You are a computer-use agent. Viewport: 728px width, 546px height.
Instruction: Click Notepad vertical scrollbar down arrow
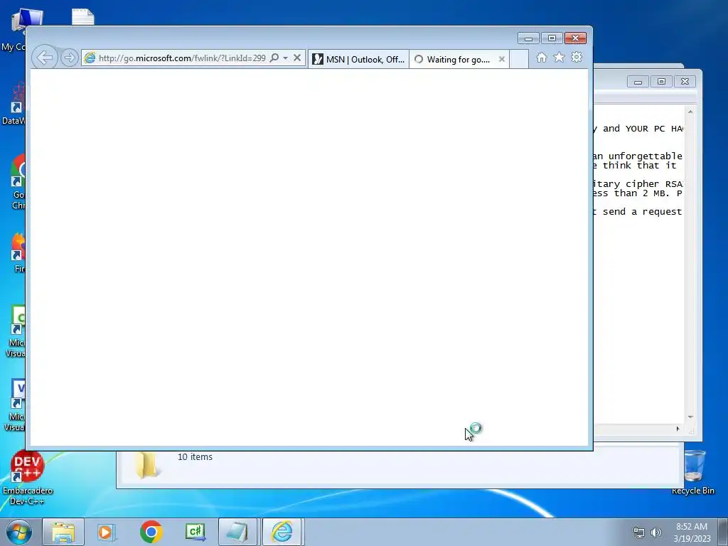coord(690,417)
